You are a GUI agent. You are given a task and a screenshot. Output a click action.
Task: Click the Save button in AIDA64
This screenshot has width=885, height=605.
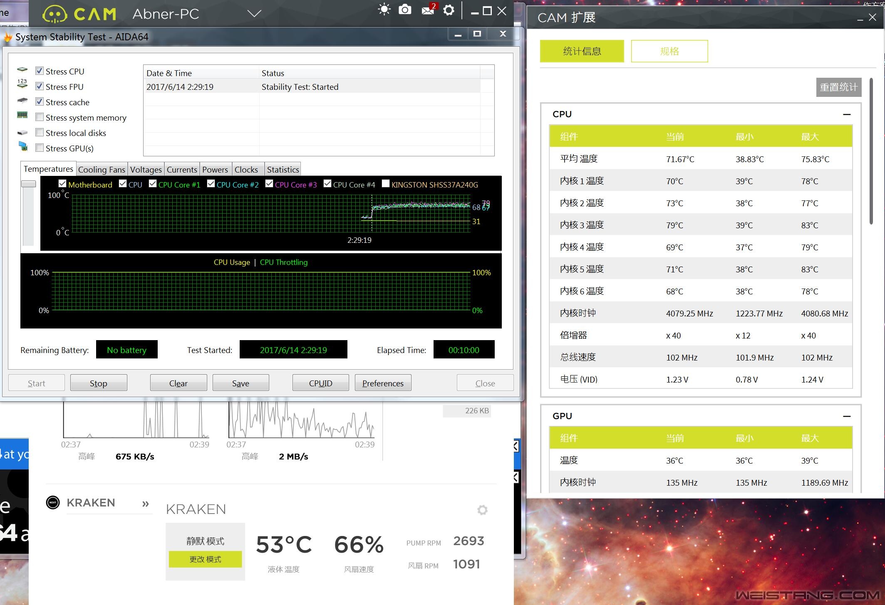tap(240, 383)
